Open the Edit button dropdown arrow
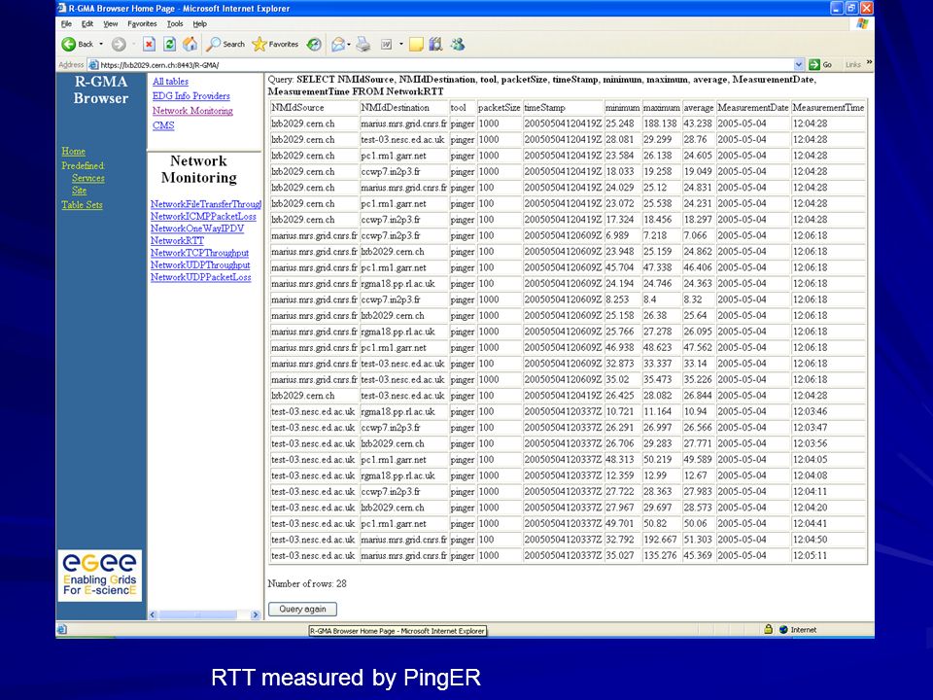 click(x=401, y=44)
